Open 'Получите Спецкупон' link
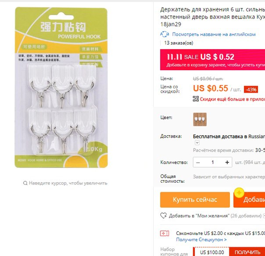 tap(201, 240)
